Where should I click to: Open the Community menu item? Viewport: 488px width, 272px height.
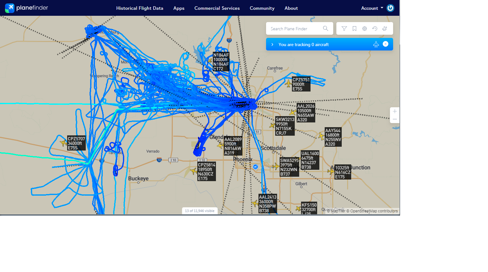click(x=262, y=8)
